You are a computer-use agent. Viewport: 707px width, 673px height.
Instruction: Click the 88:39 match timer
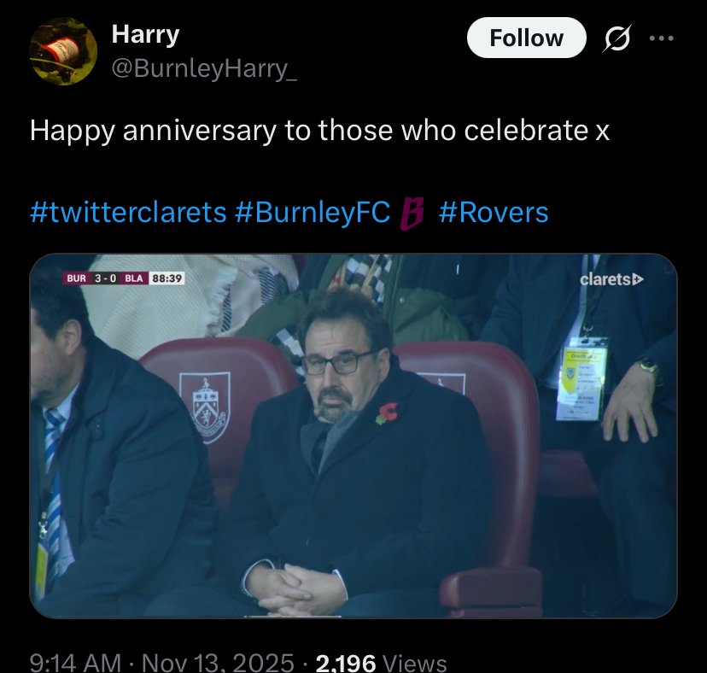click(167, 278)
